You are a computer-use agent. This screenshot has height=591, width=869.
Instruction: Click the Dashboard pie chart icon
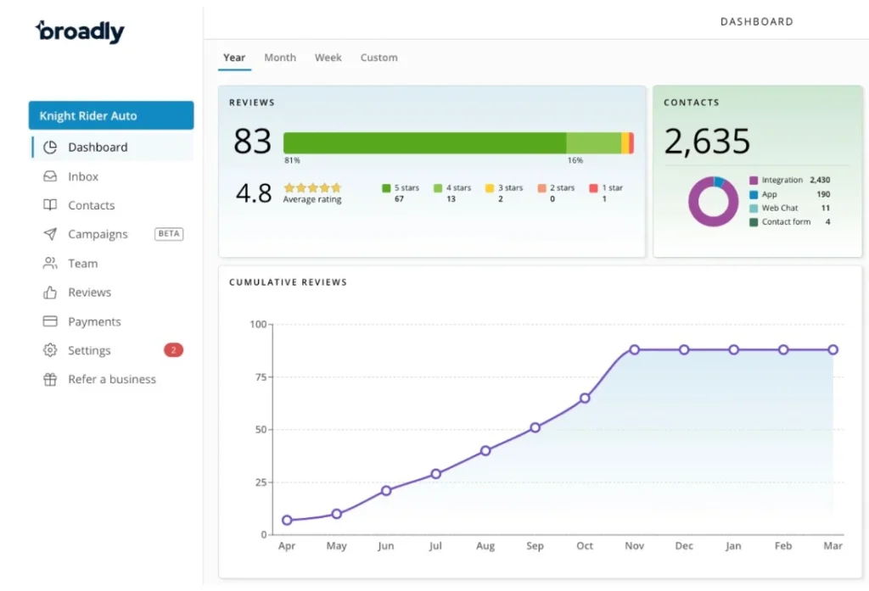point(50,148)
